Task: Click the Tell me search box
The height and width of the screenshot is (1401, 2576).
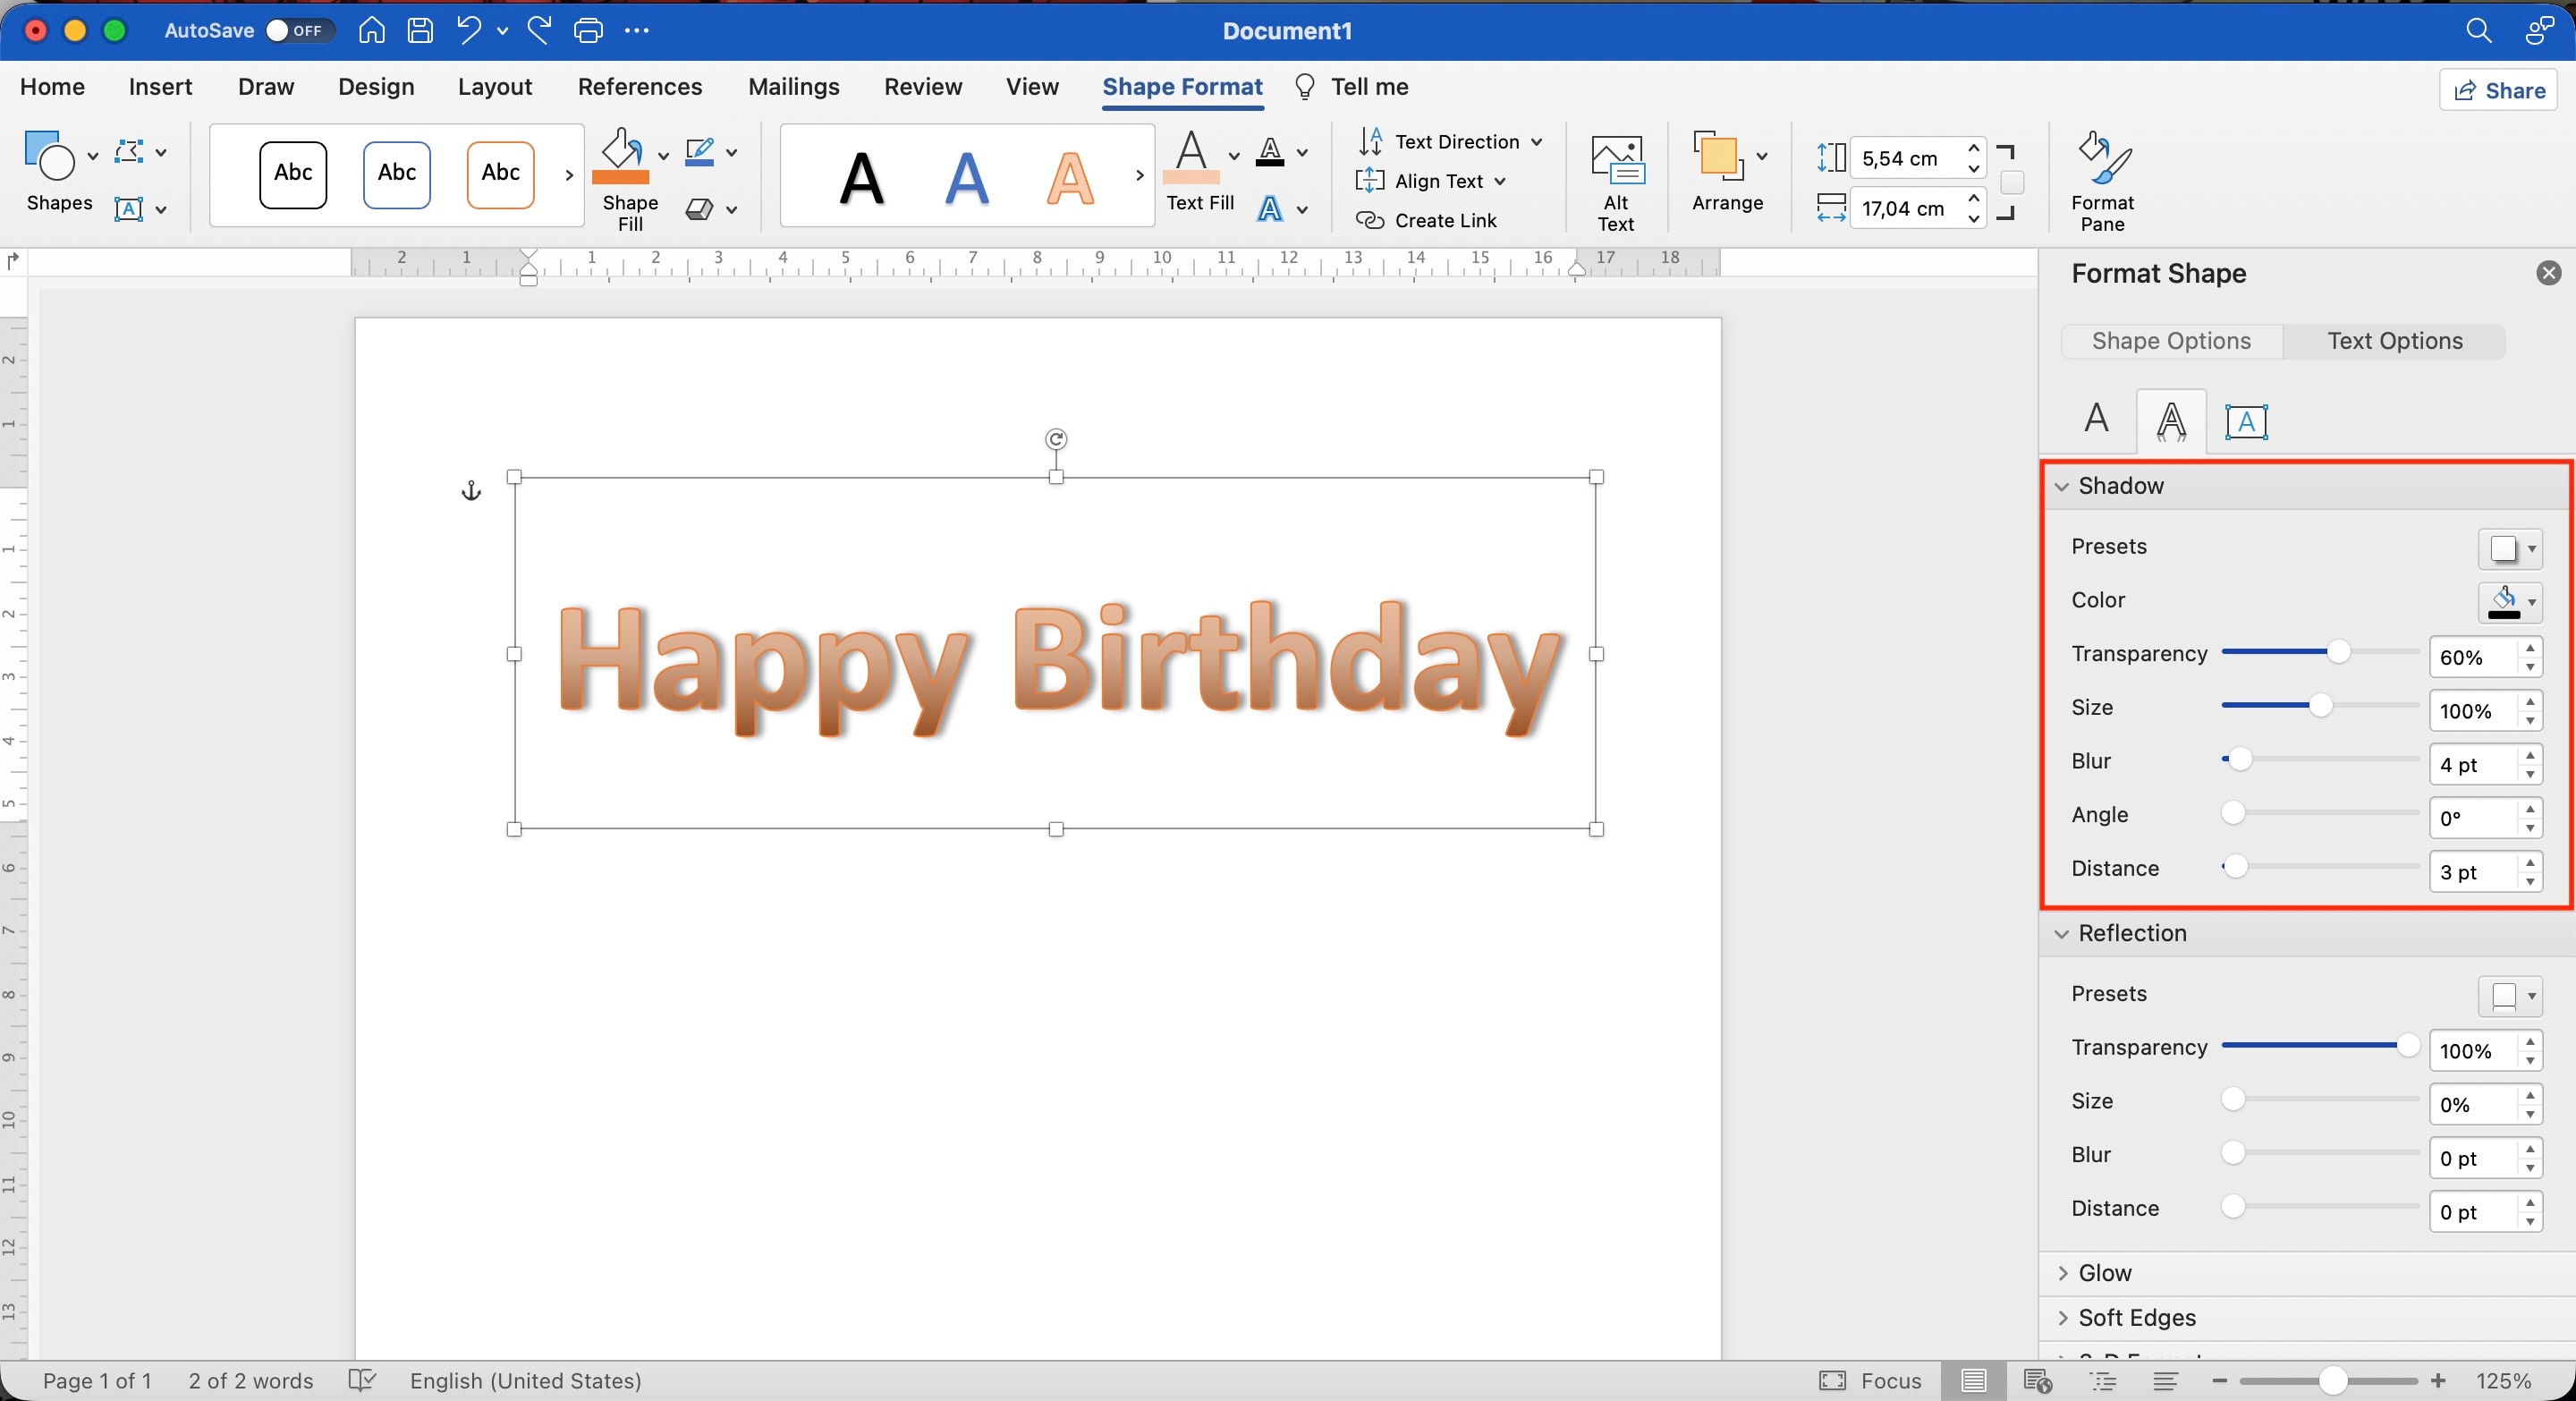Action: click(x=1351, y=87)
